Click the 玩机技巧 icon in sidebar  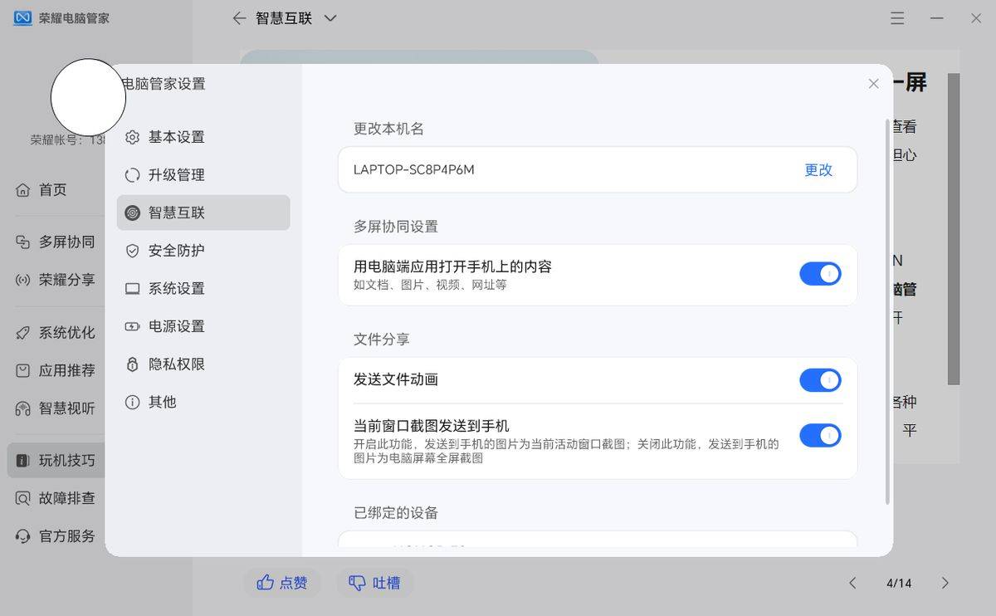click(23, 461)
